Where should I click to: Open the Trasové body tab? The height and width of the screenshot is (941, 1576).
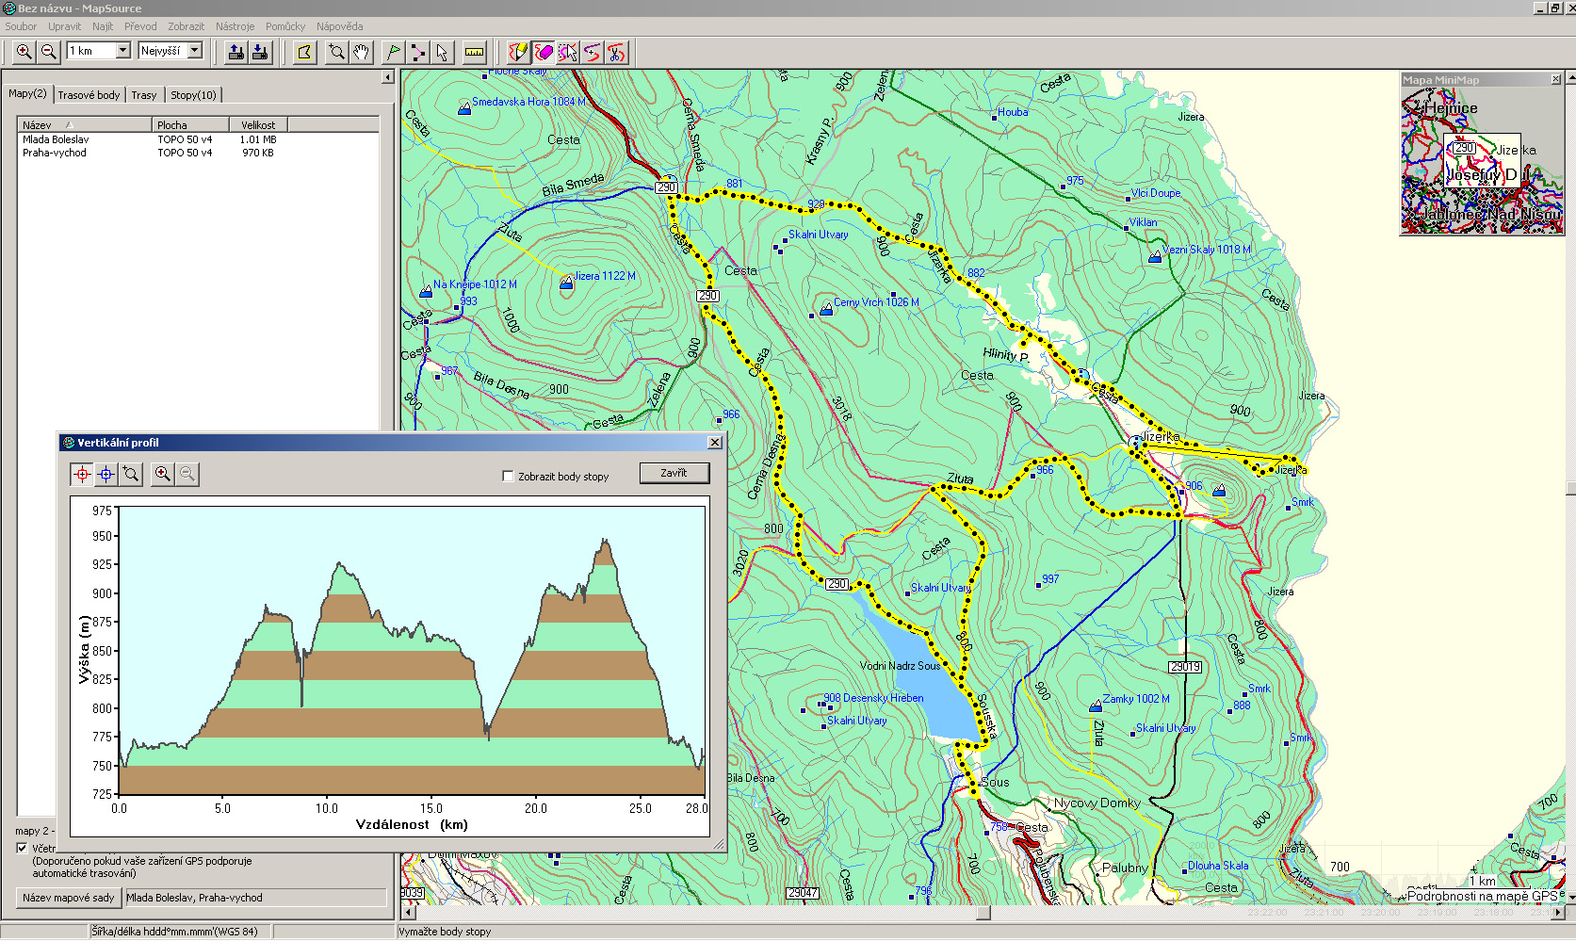89,95
